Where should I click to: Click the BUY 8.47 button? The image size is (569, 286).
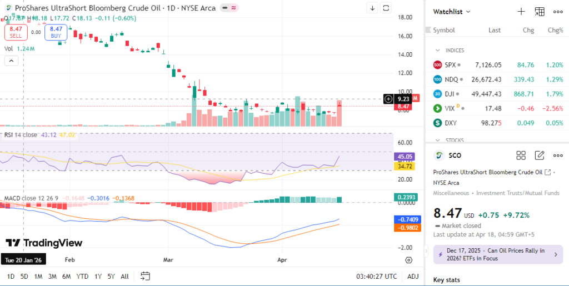56,32
